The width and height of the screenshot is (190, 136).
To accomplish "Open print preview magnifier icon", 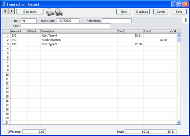I will 59,12.
